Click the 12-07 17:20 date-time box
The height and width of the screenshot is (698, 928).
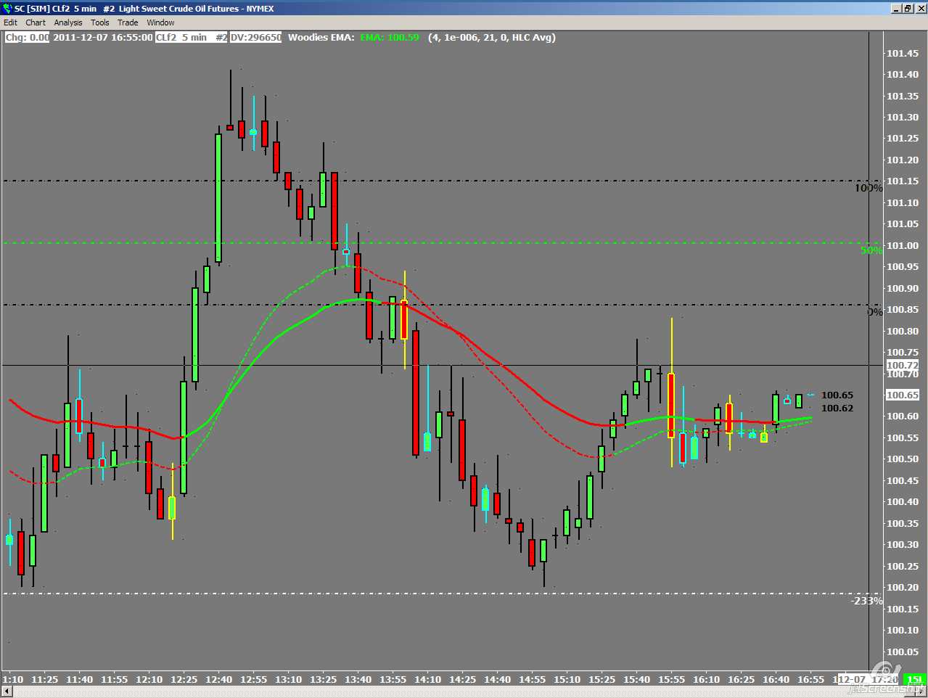868,680
